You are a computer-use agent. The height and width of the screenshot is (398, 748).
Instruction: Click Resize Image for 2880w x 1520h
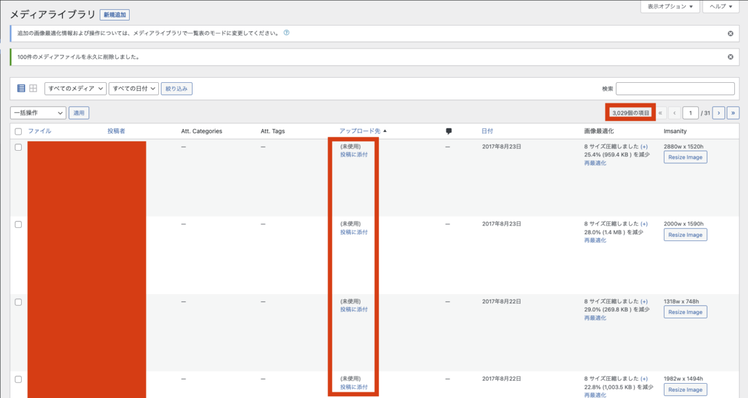click(x=686, y=157)
